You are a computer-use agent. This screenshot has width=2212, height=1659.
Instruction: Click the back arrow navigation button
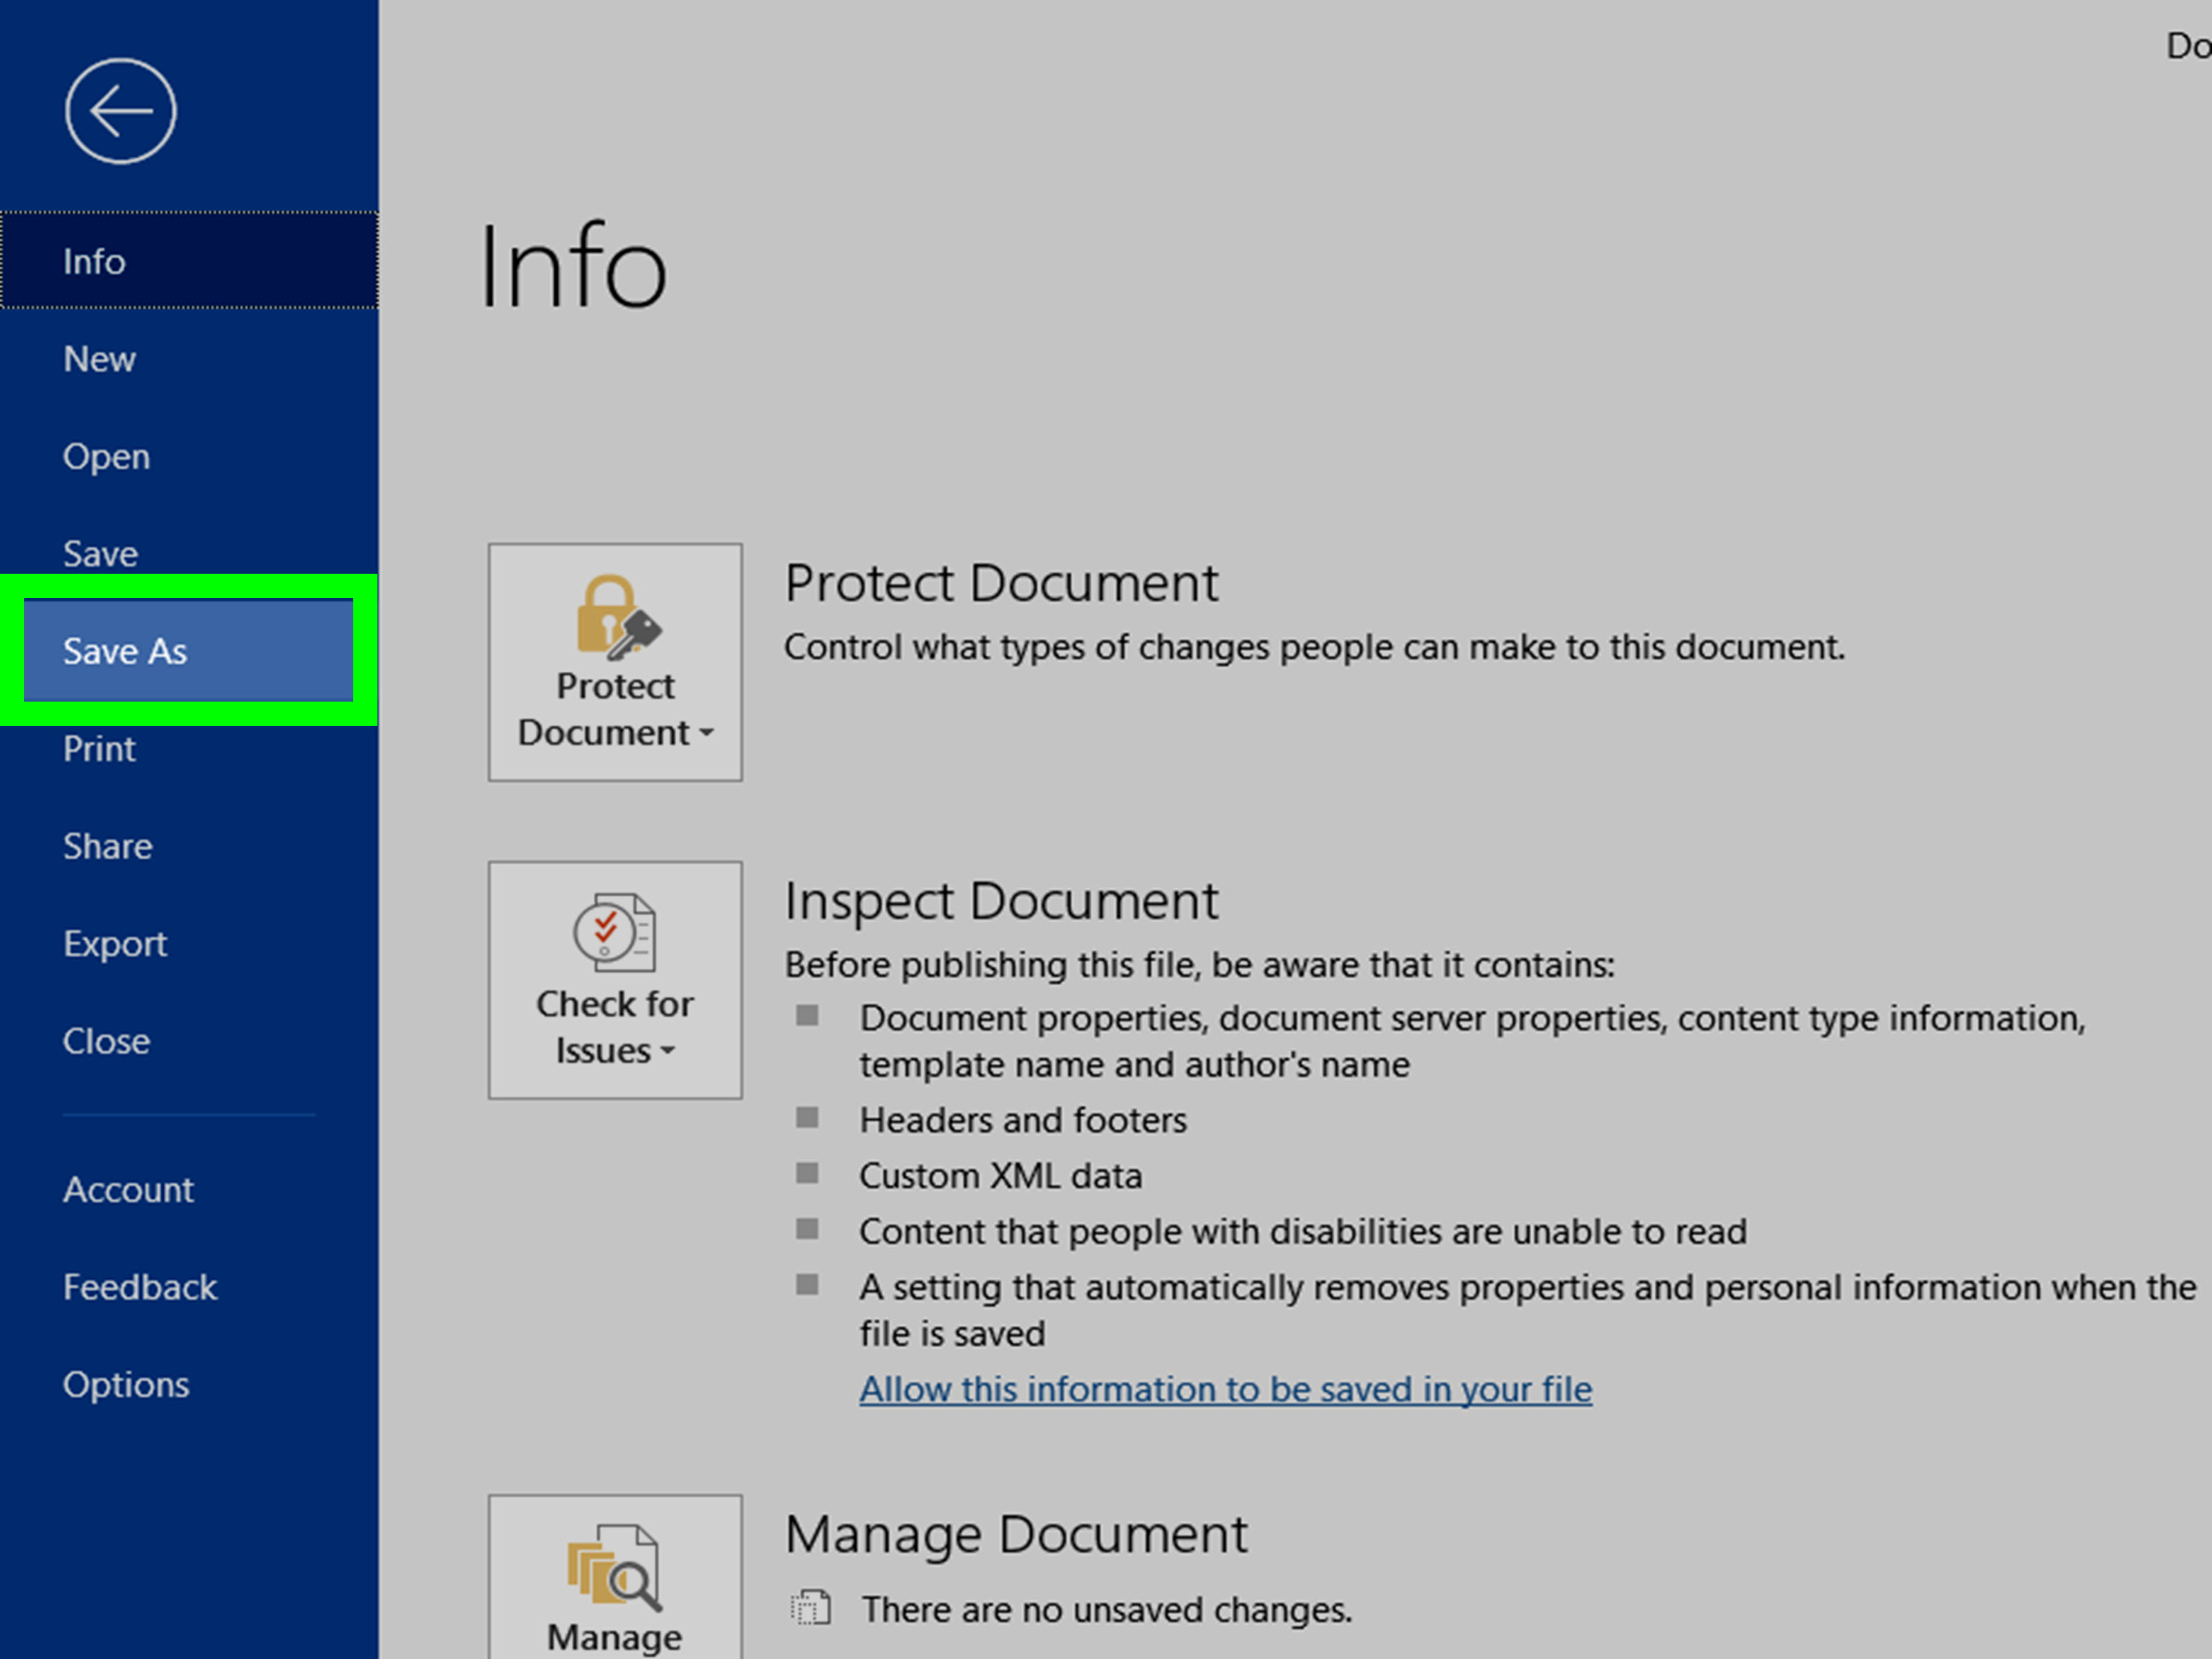coord(120,111)
